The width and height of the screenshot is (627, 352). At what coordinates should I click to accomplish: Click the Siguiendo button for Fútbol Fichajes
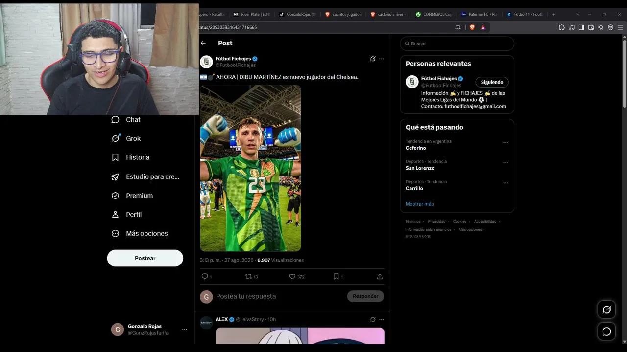[492, 82]
